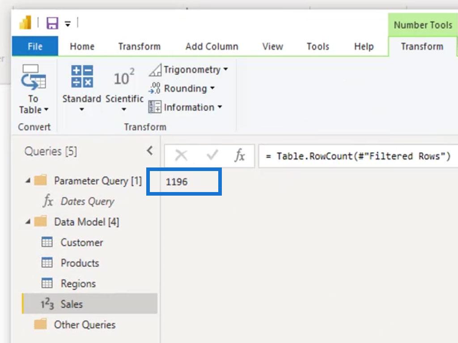Image resolution: width=458 pixels, height=343 pixels.
Task: Open the File tab
Action: tap(35, 46)
